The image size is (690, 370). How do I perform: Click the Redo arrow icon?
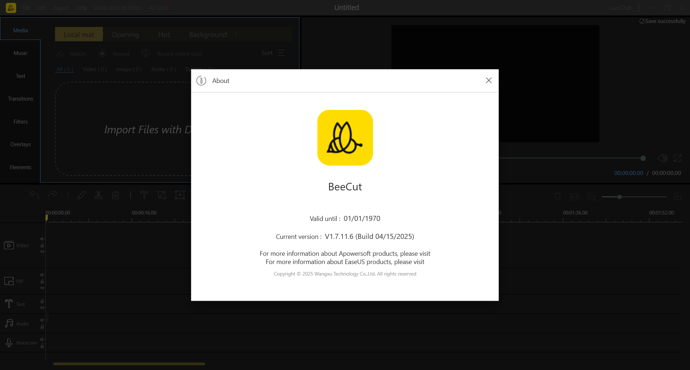point(52,195)
